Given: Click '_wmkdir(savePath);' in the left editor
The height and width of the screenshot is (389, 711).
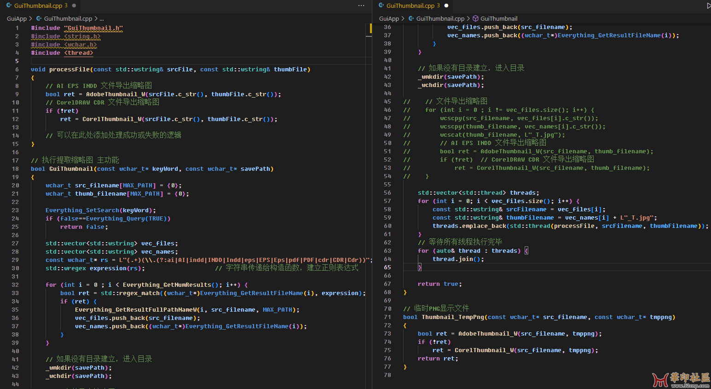Looking at the screenshot, I should coord(79,368).
